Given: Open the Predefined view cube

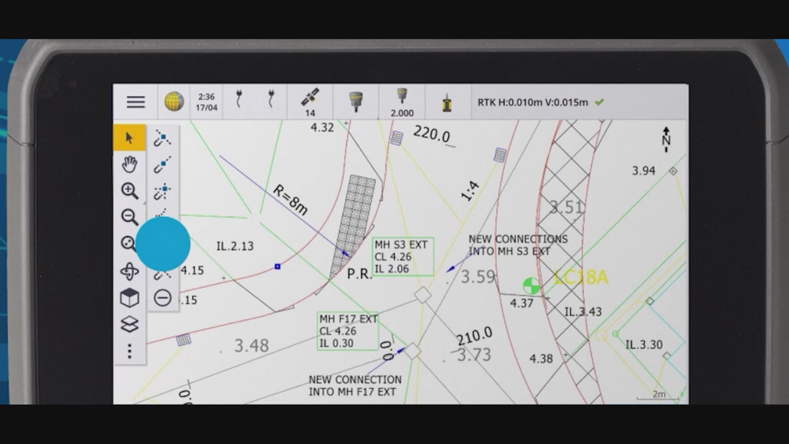Looking at the screenshot, I should (129, 298).
